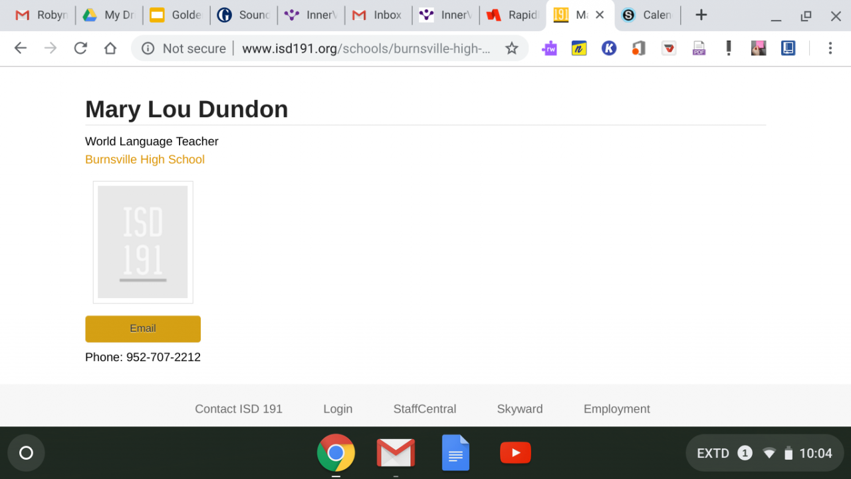
Task: Reload the current page
Action: point(80,48)
